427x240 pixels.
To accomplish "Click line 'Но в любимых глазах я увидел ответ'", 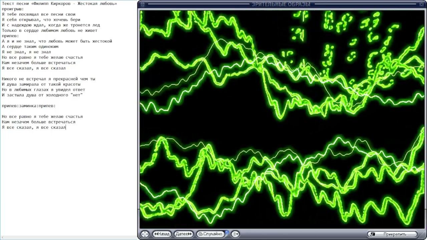I will 43,90.
